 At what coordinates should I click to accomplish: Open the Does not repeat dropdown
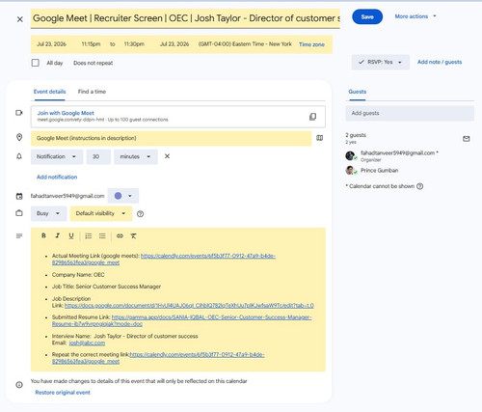[x=93, y=63]
